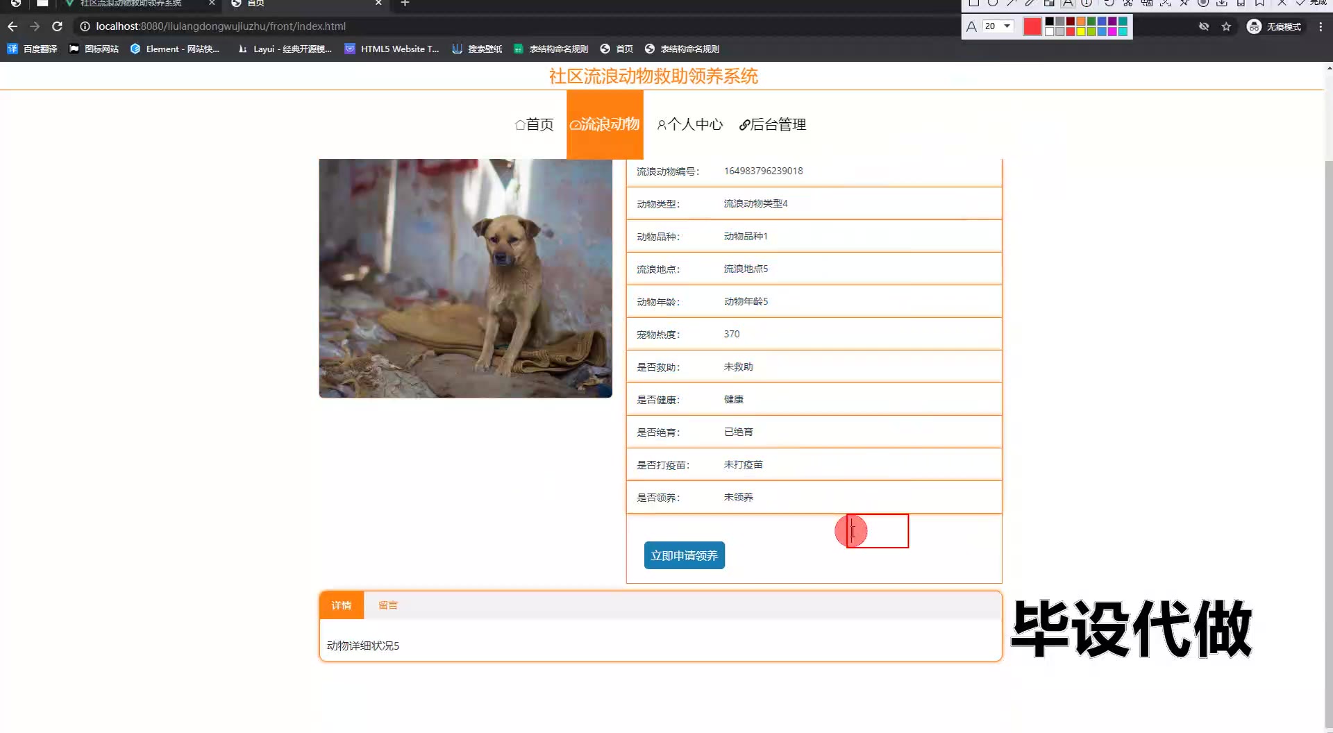1333x733 pixels.
Task: Click the 是否健康 value 健康
Action: (734, 399)
